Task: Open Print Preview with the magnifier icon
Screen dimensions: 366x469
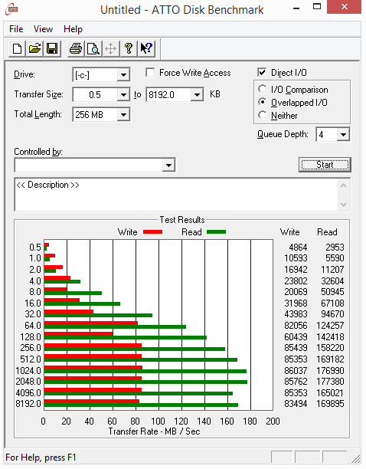Action: (x=93, y=48)
